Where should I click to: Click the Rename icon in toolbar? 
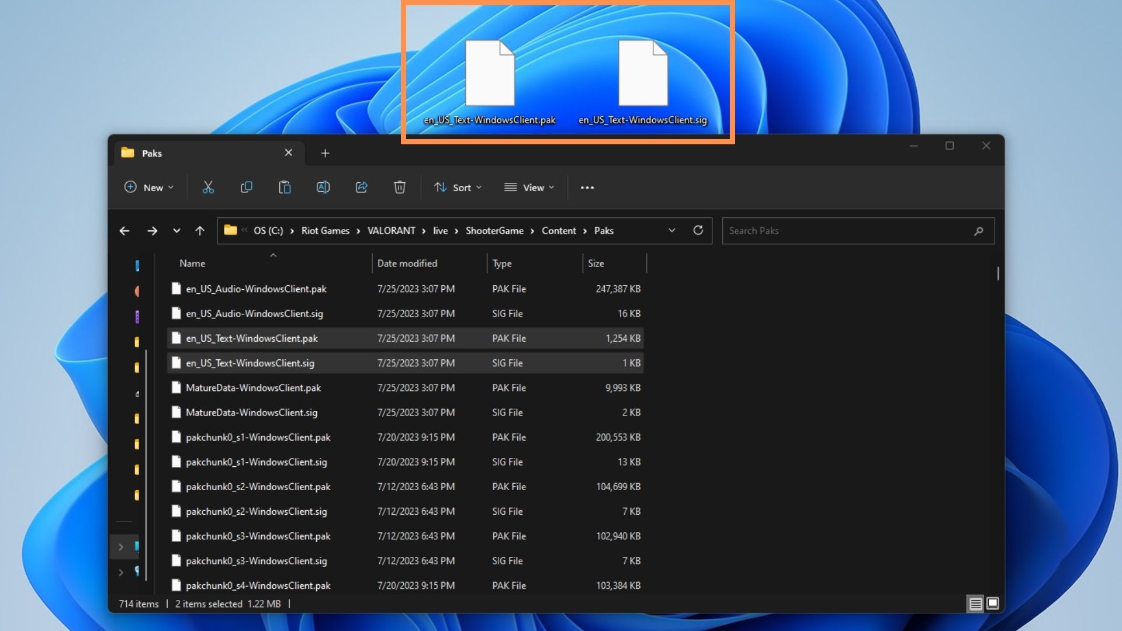click(323, 187)
